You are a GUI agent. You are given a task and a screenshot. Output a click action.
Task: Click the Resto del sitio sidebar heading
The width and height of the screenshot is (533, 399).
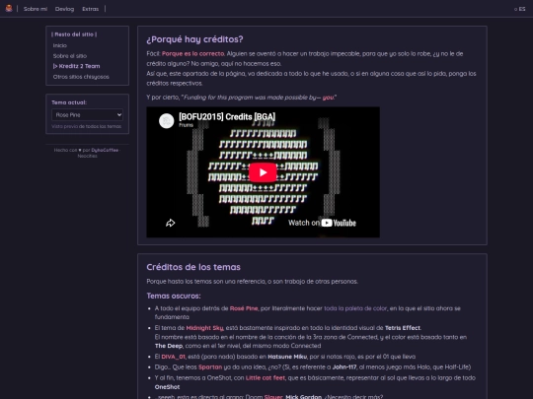[x=74, y=34]
